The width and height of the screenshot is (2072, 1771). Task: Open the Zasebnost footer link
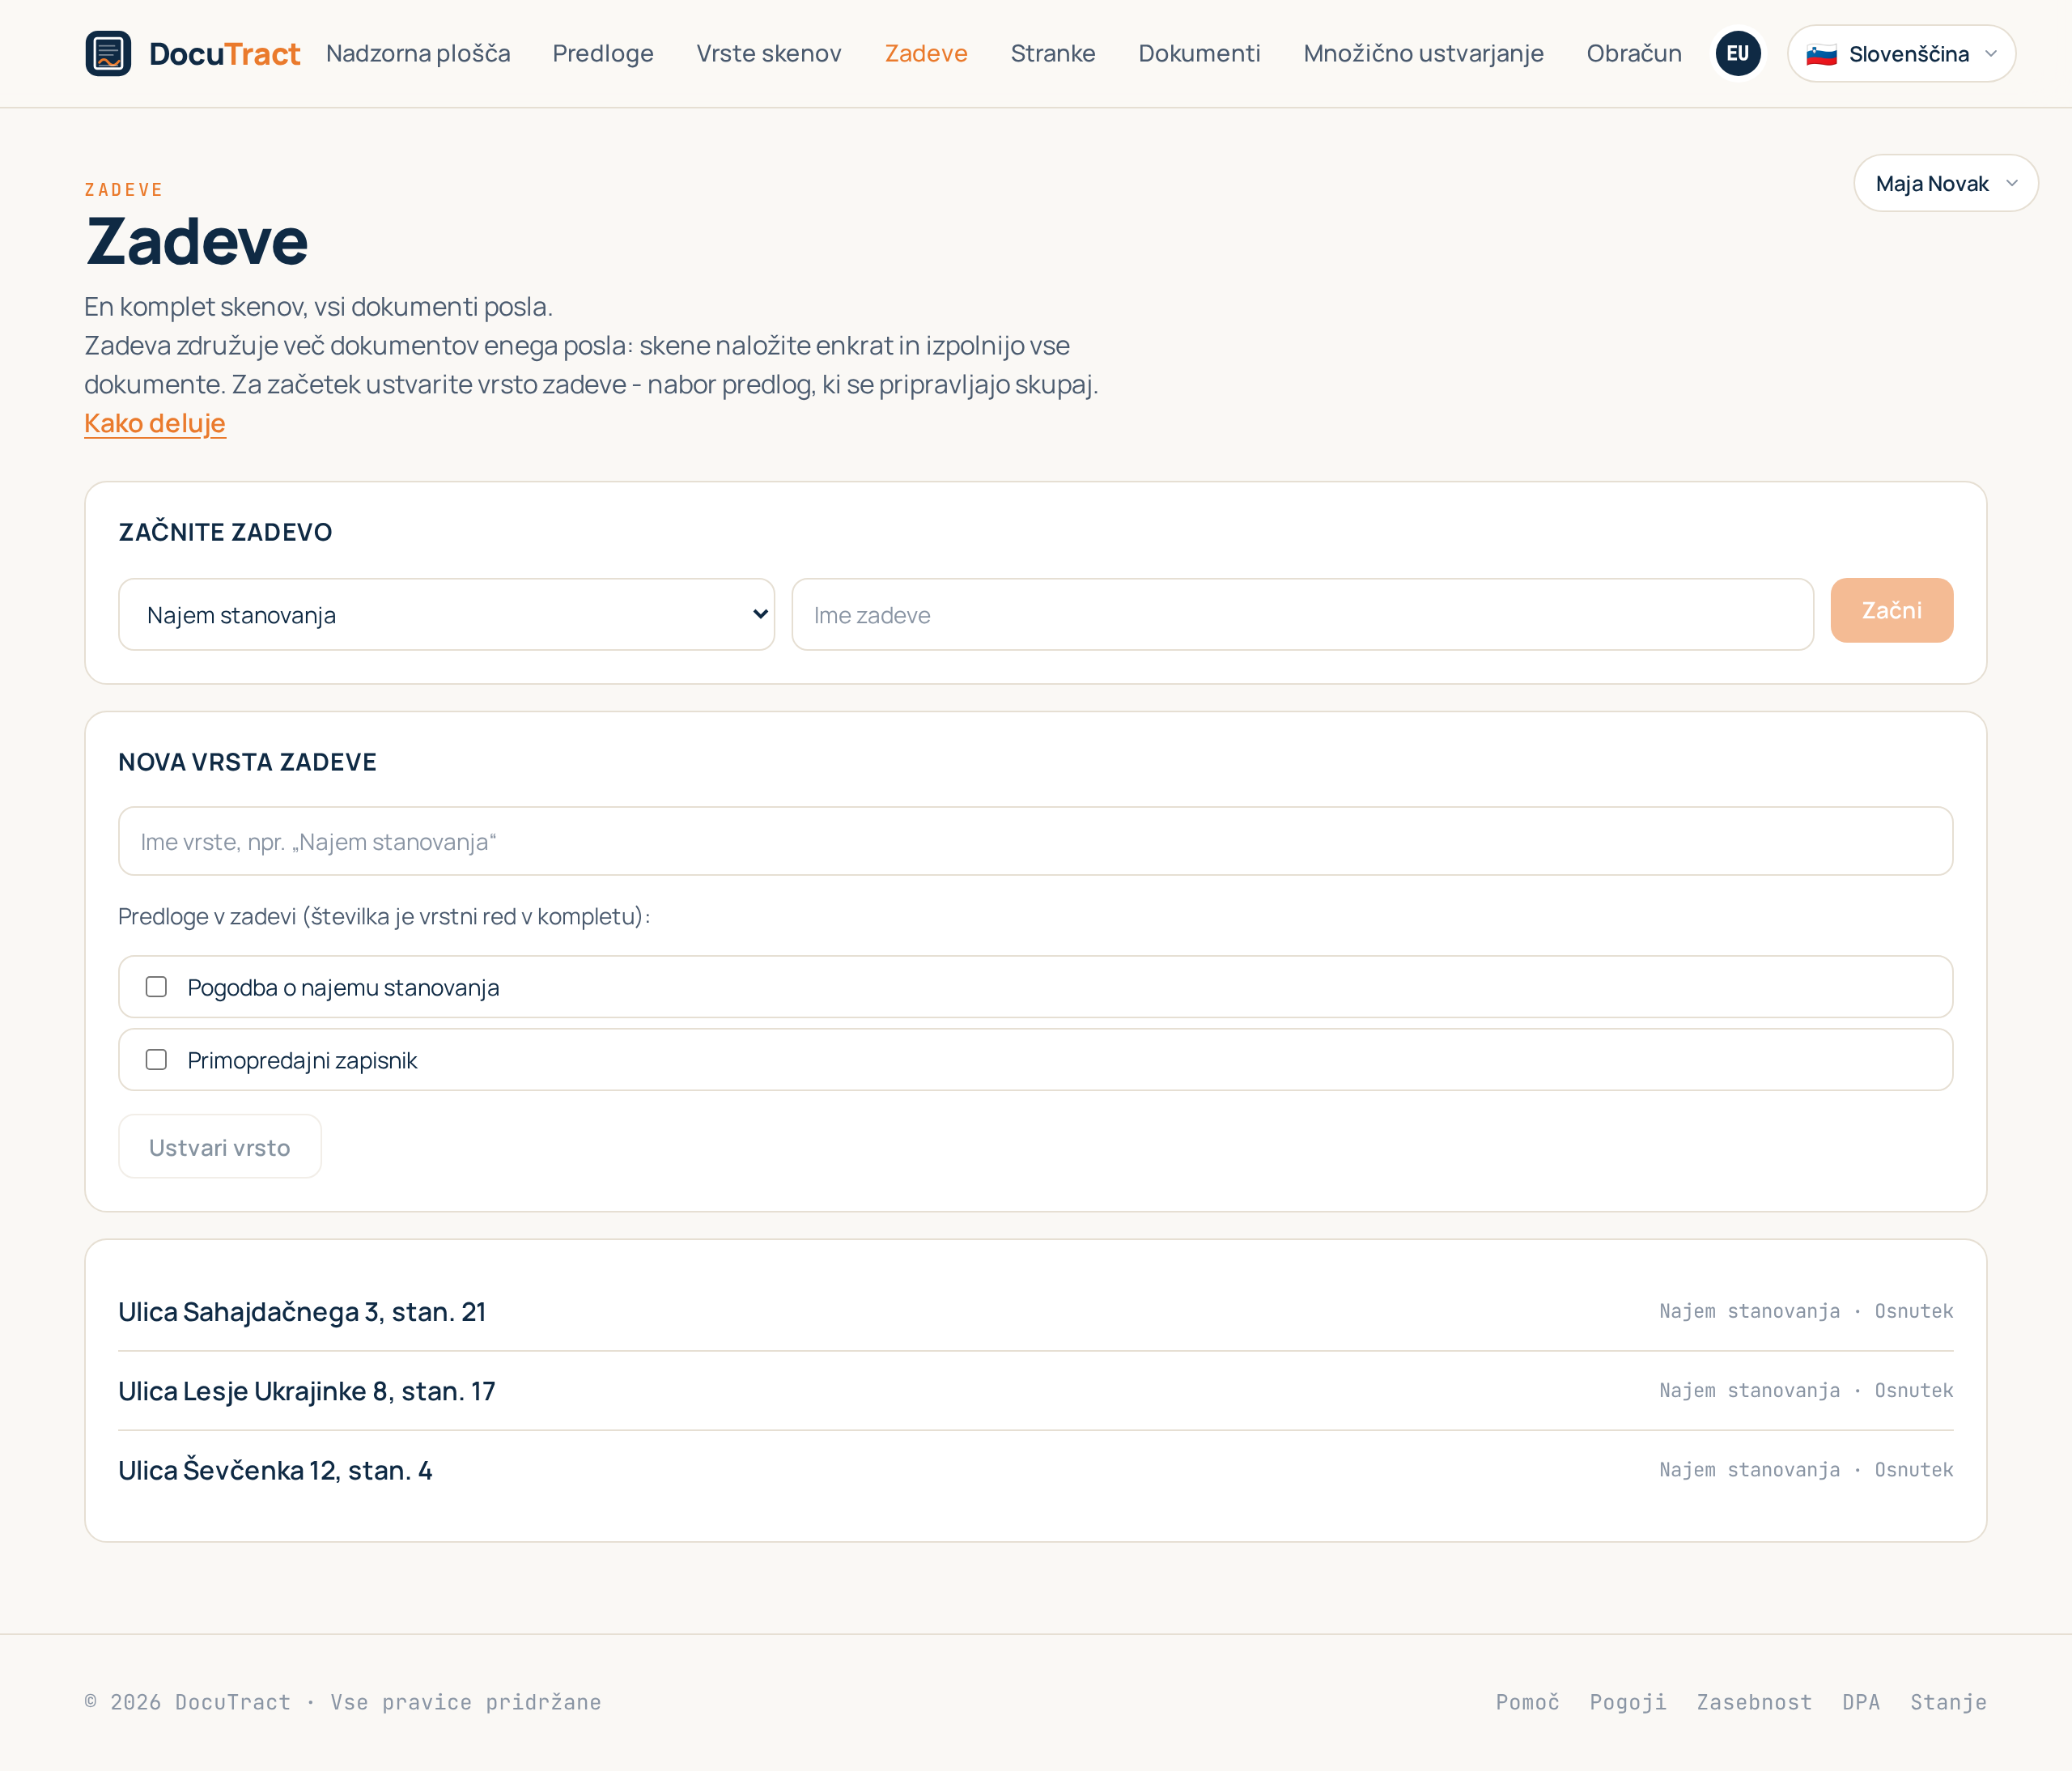tap(1754, 1702)
